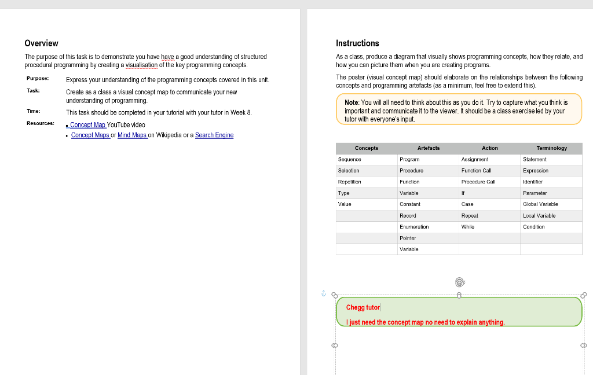Screen dimensions: 593x375
Task: Click inside the green Chegg tutor text box
Action: click(457, 312)
